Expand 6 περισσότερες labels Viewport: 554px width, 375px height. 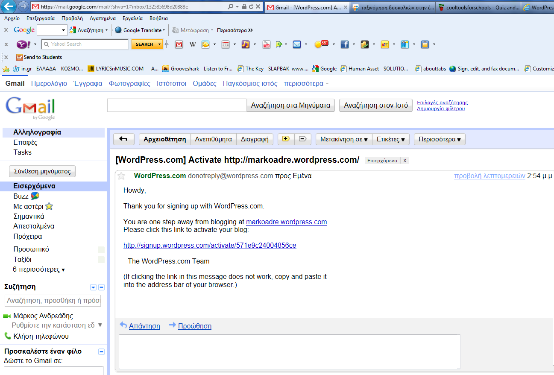pos(39,270)
